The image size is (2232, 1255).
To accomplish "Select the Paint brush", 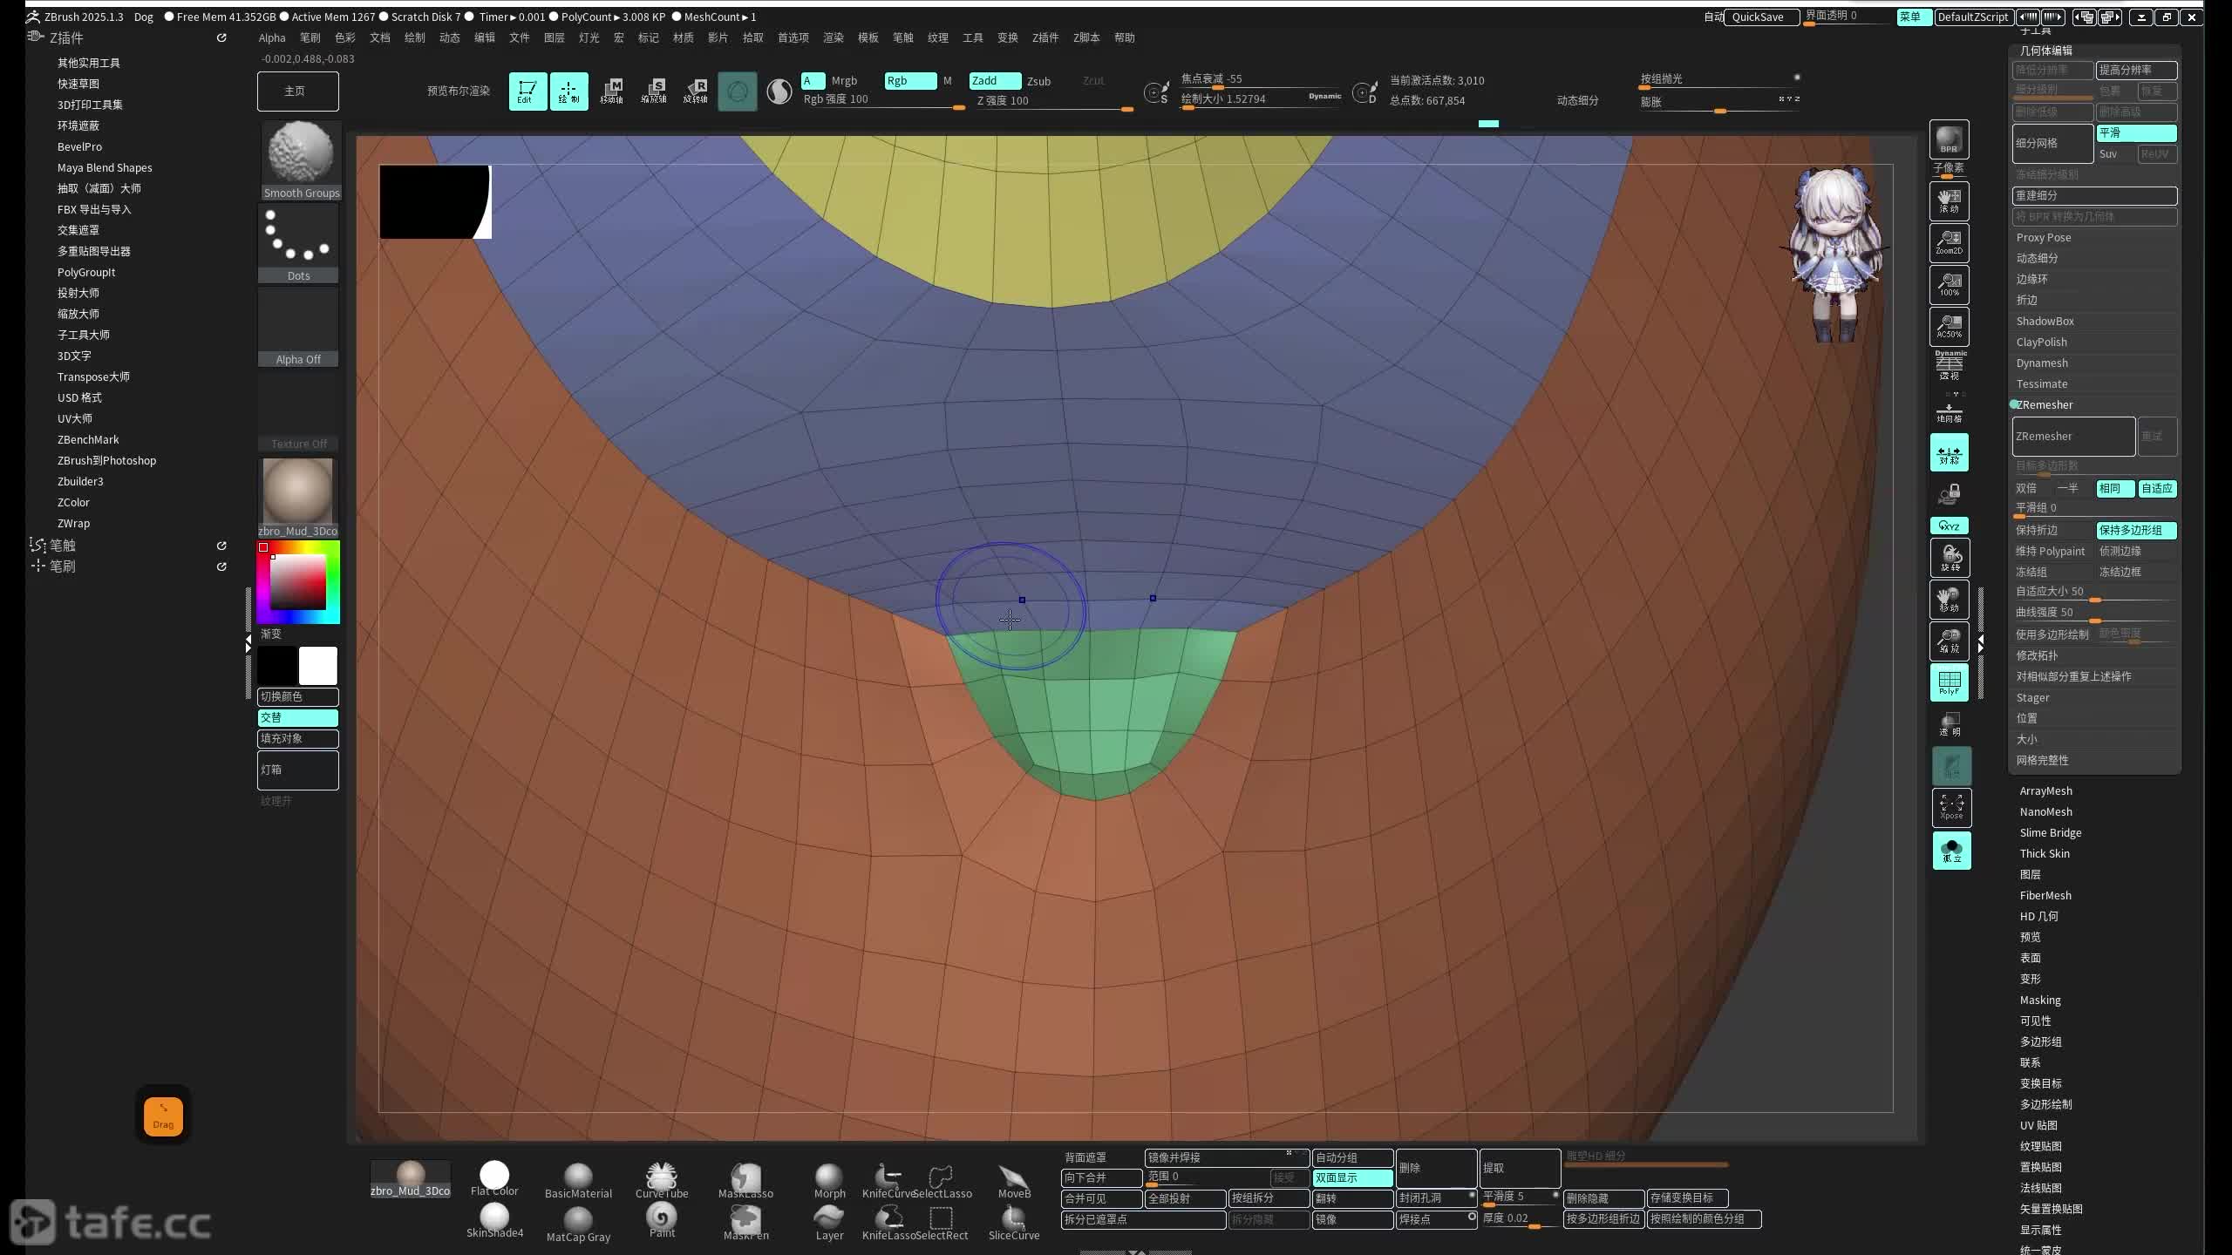I will [662, 1220].
